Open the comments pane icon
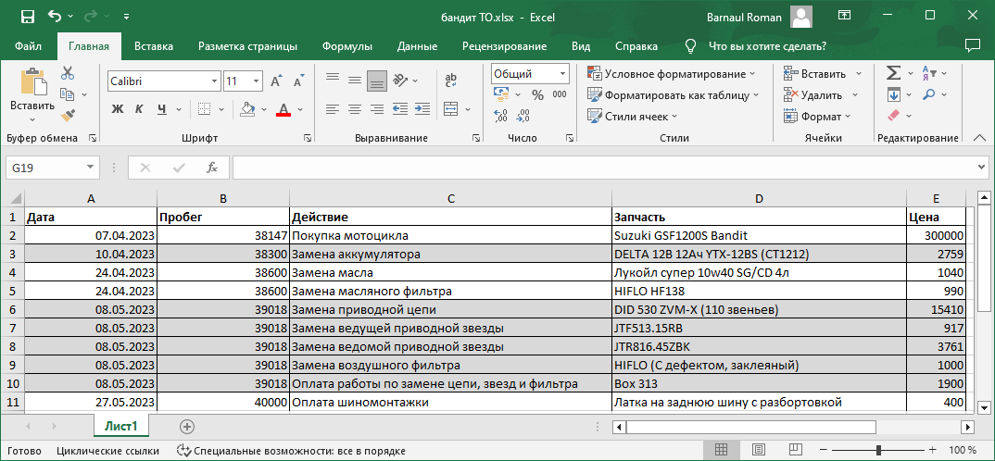This screenshot has width=995, height=461. coord(972,45)
